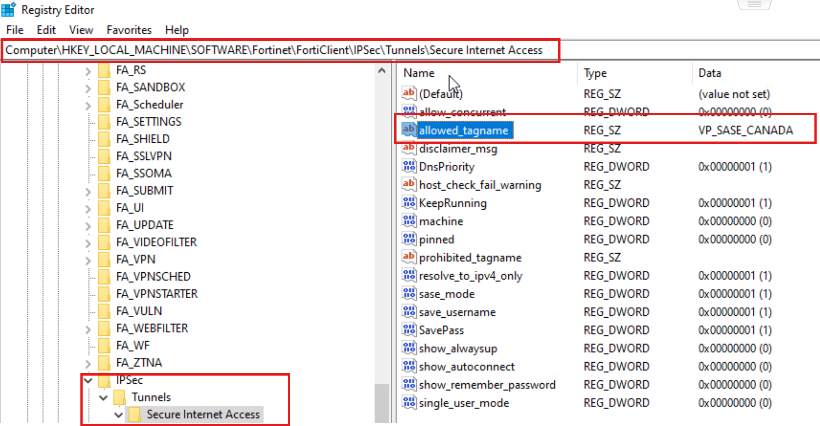Sort by the Type column header

(595, 73)
